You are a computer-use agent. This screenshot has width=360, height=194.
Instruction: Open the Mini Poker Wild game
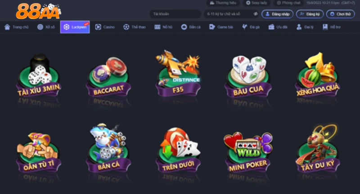point(248,152)
